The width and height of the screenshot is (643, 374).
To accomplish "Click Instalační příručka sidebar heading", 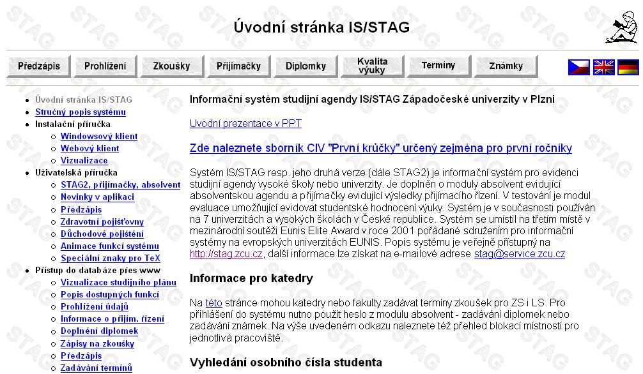I will click(73, 124).
